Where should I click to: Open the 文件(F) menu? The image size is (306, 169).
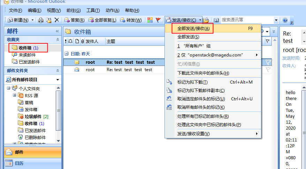click(x=15, y=10)
